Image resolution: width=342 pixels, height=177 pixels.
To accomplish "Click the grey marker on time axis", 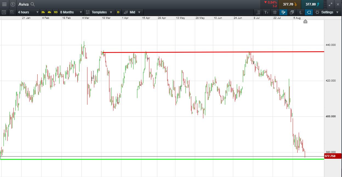I will 305,21.
